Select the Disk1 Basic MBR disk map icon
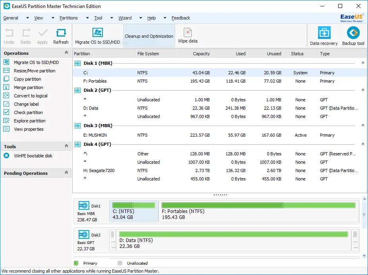This screenshot has width=368, height=275. [x=84, y=205]
